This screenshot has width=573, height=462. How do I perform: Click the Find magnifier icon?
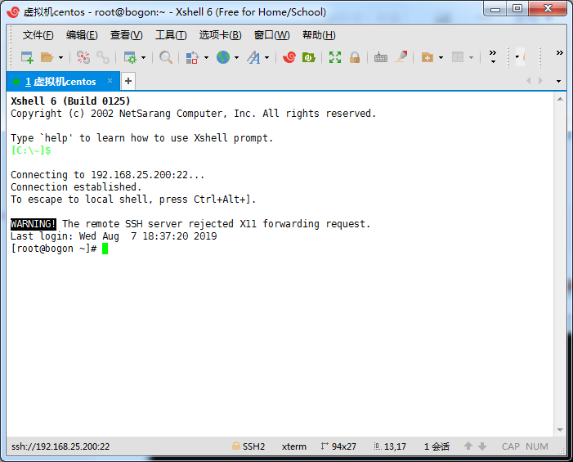[166, 57]
